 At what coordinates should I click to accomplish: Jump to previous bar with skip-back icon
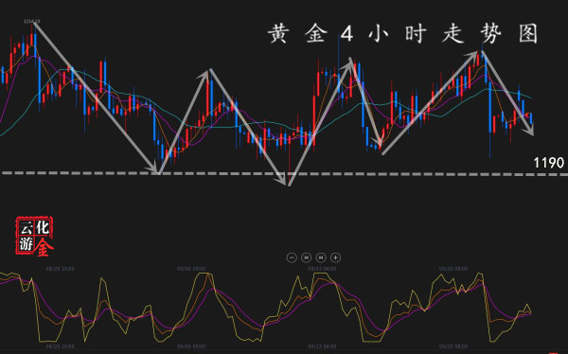point(307,257)
